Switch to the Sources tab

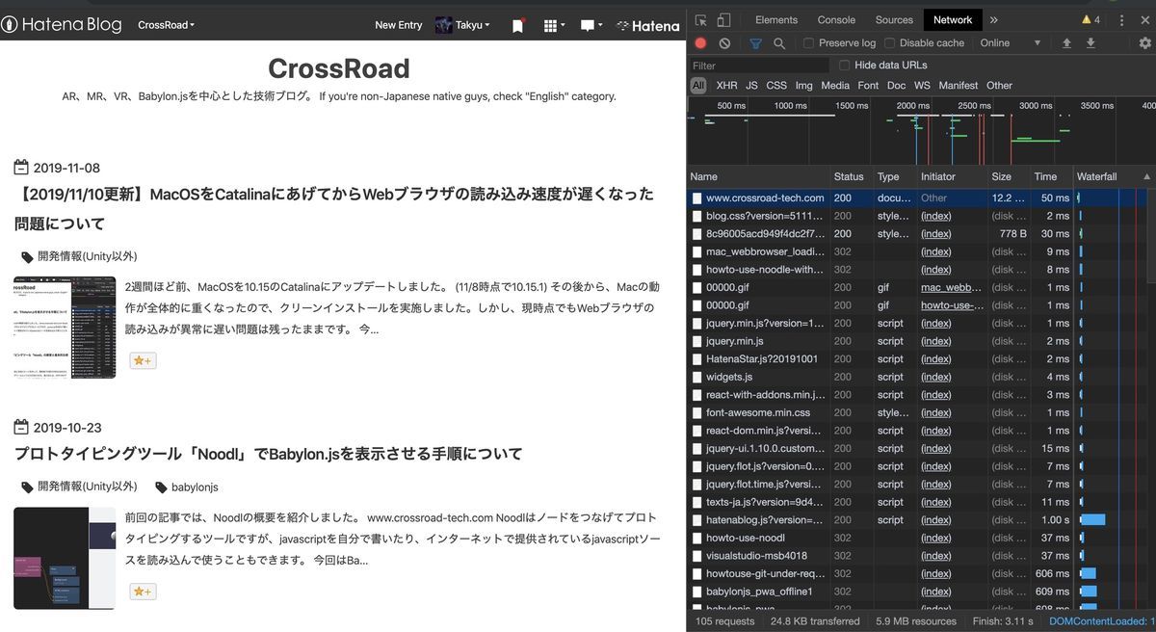[894, 19]
